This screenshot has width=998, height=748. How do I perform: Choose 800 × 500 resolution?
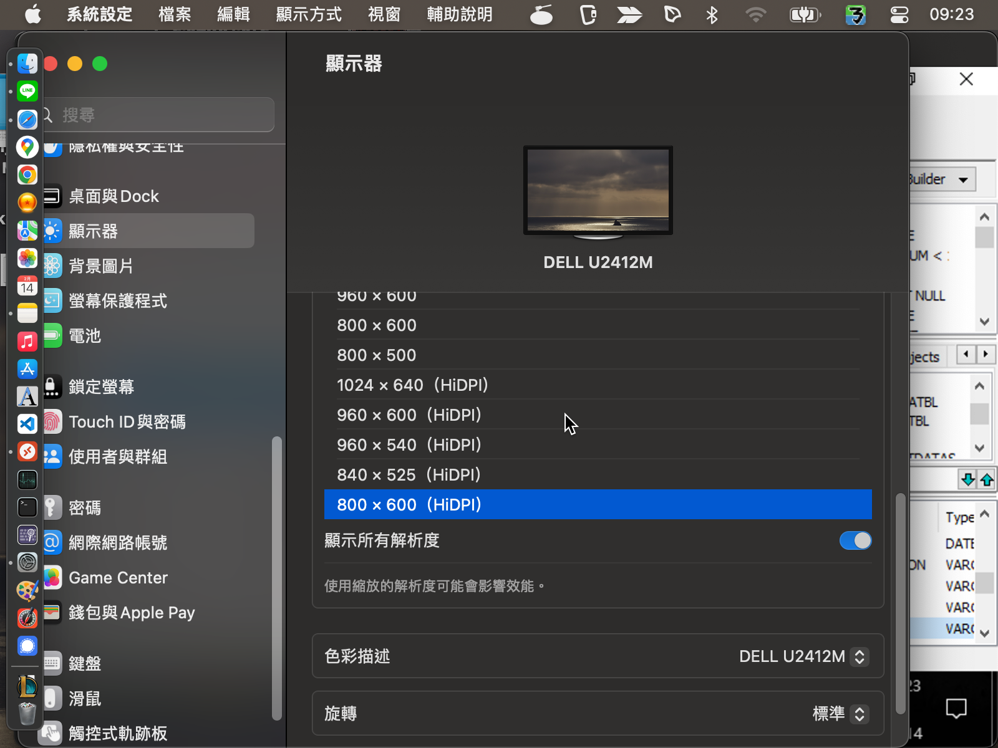(x=598, y=355)
